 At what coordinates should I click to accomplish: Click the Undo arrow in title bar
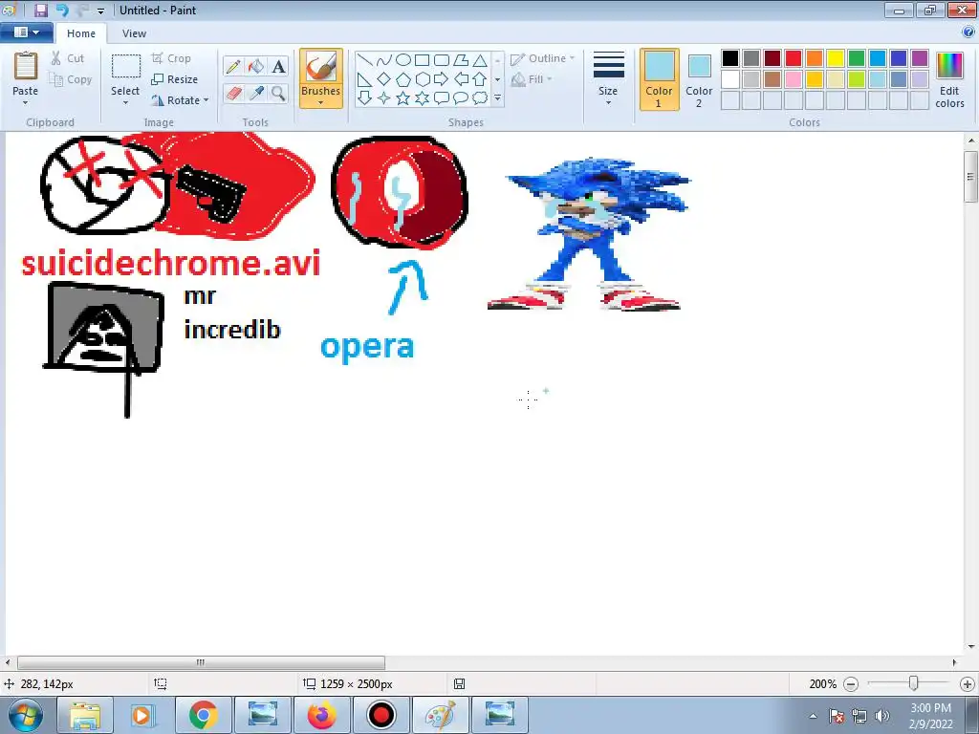(62, 10)
